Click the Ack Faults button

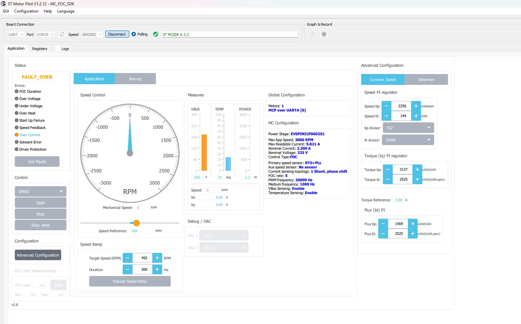point(37,162)
